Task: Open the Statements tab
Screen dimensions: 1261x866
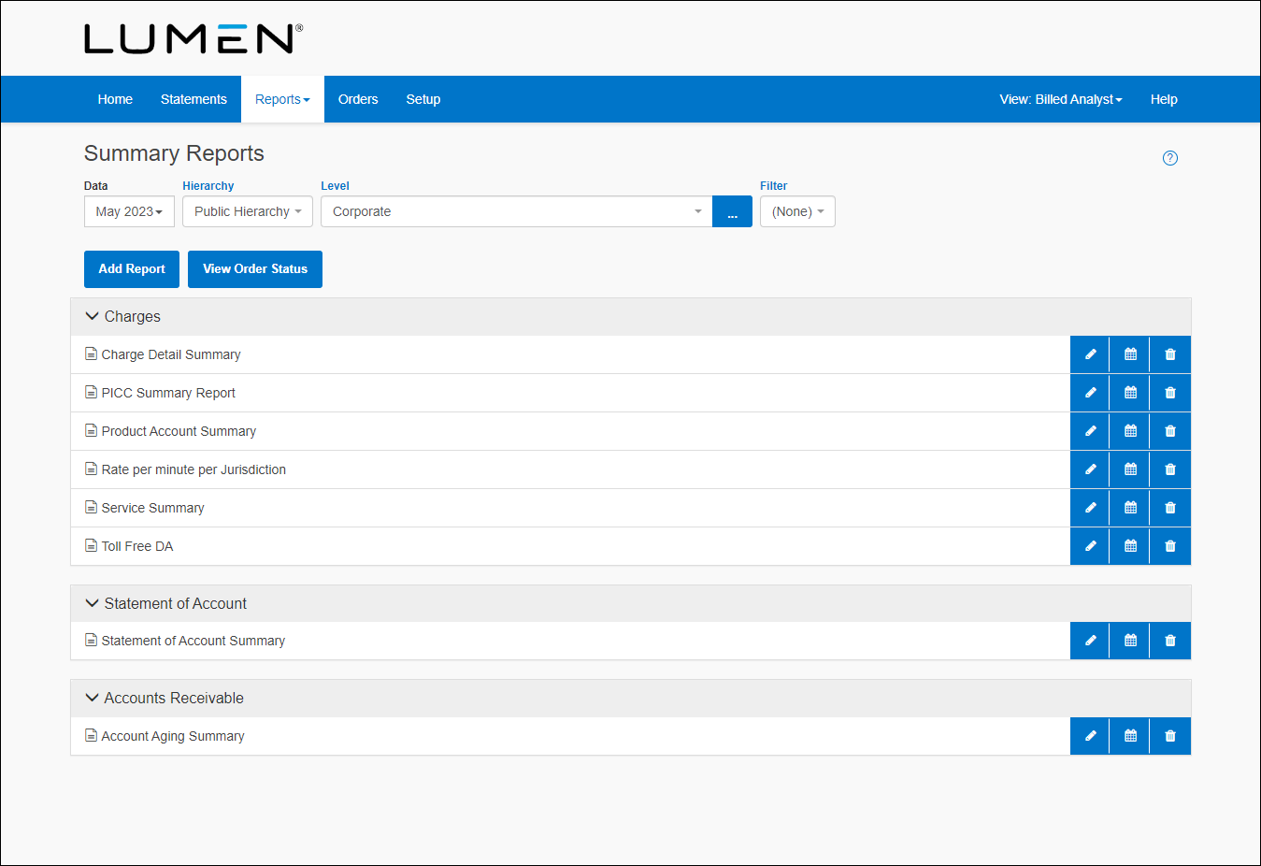Action: pyautogui.click(x=193, y=99)
